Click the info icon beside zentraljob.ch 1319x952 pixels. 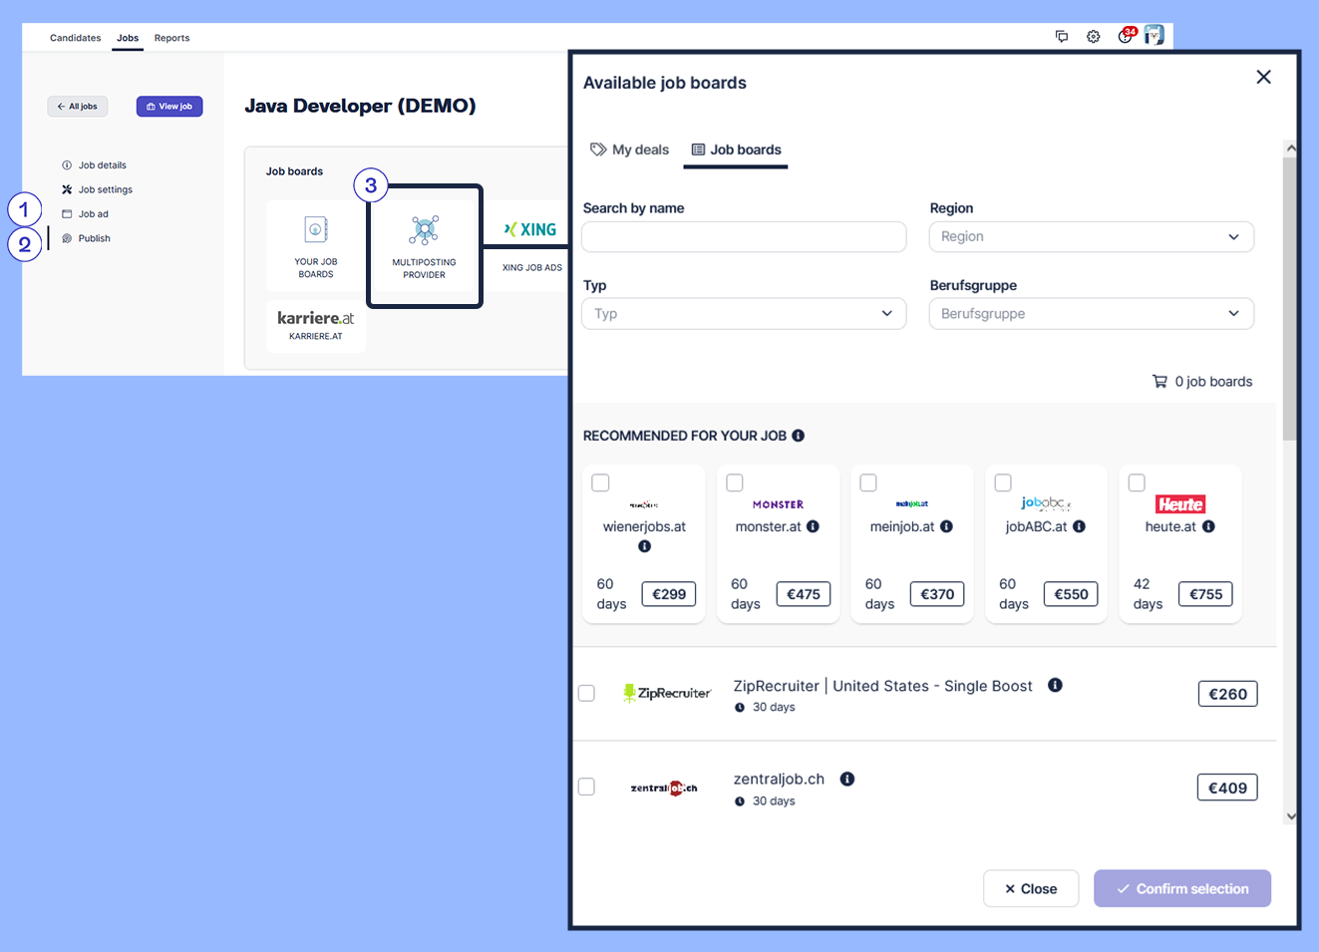pos(846,779)
